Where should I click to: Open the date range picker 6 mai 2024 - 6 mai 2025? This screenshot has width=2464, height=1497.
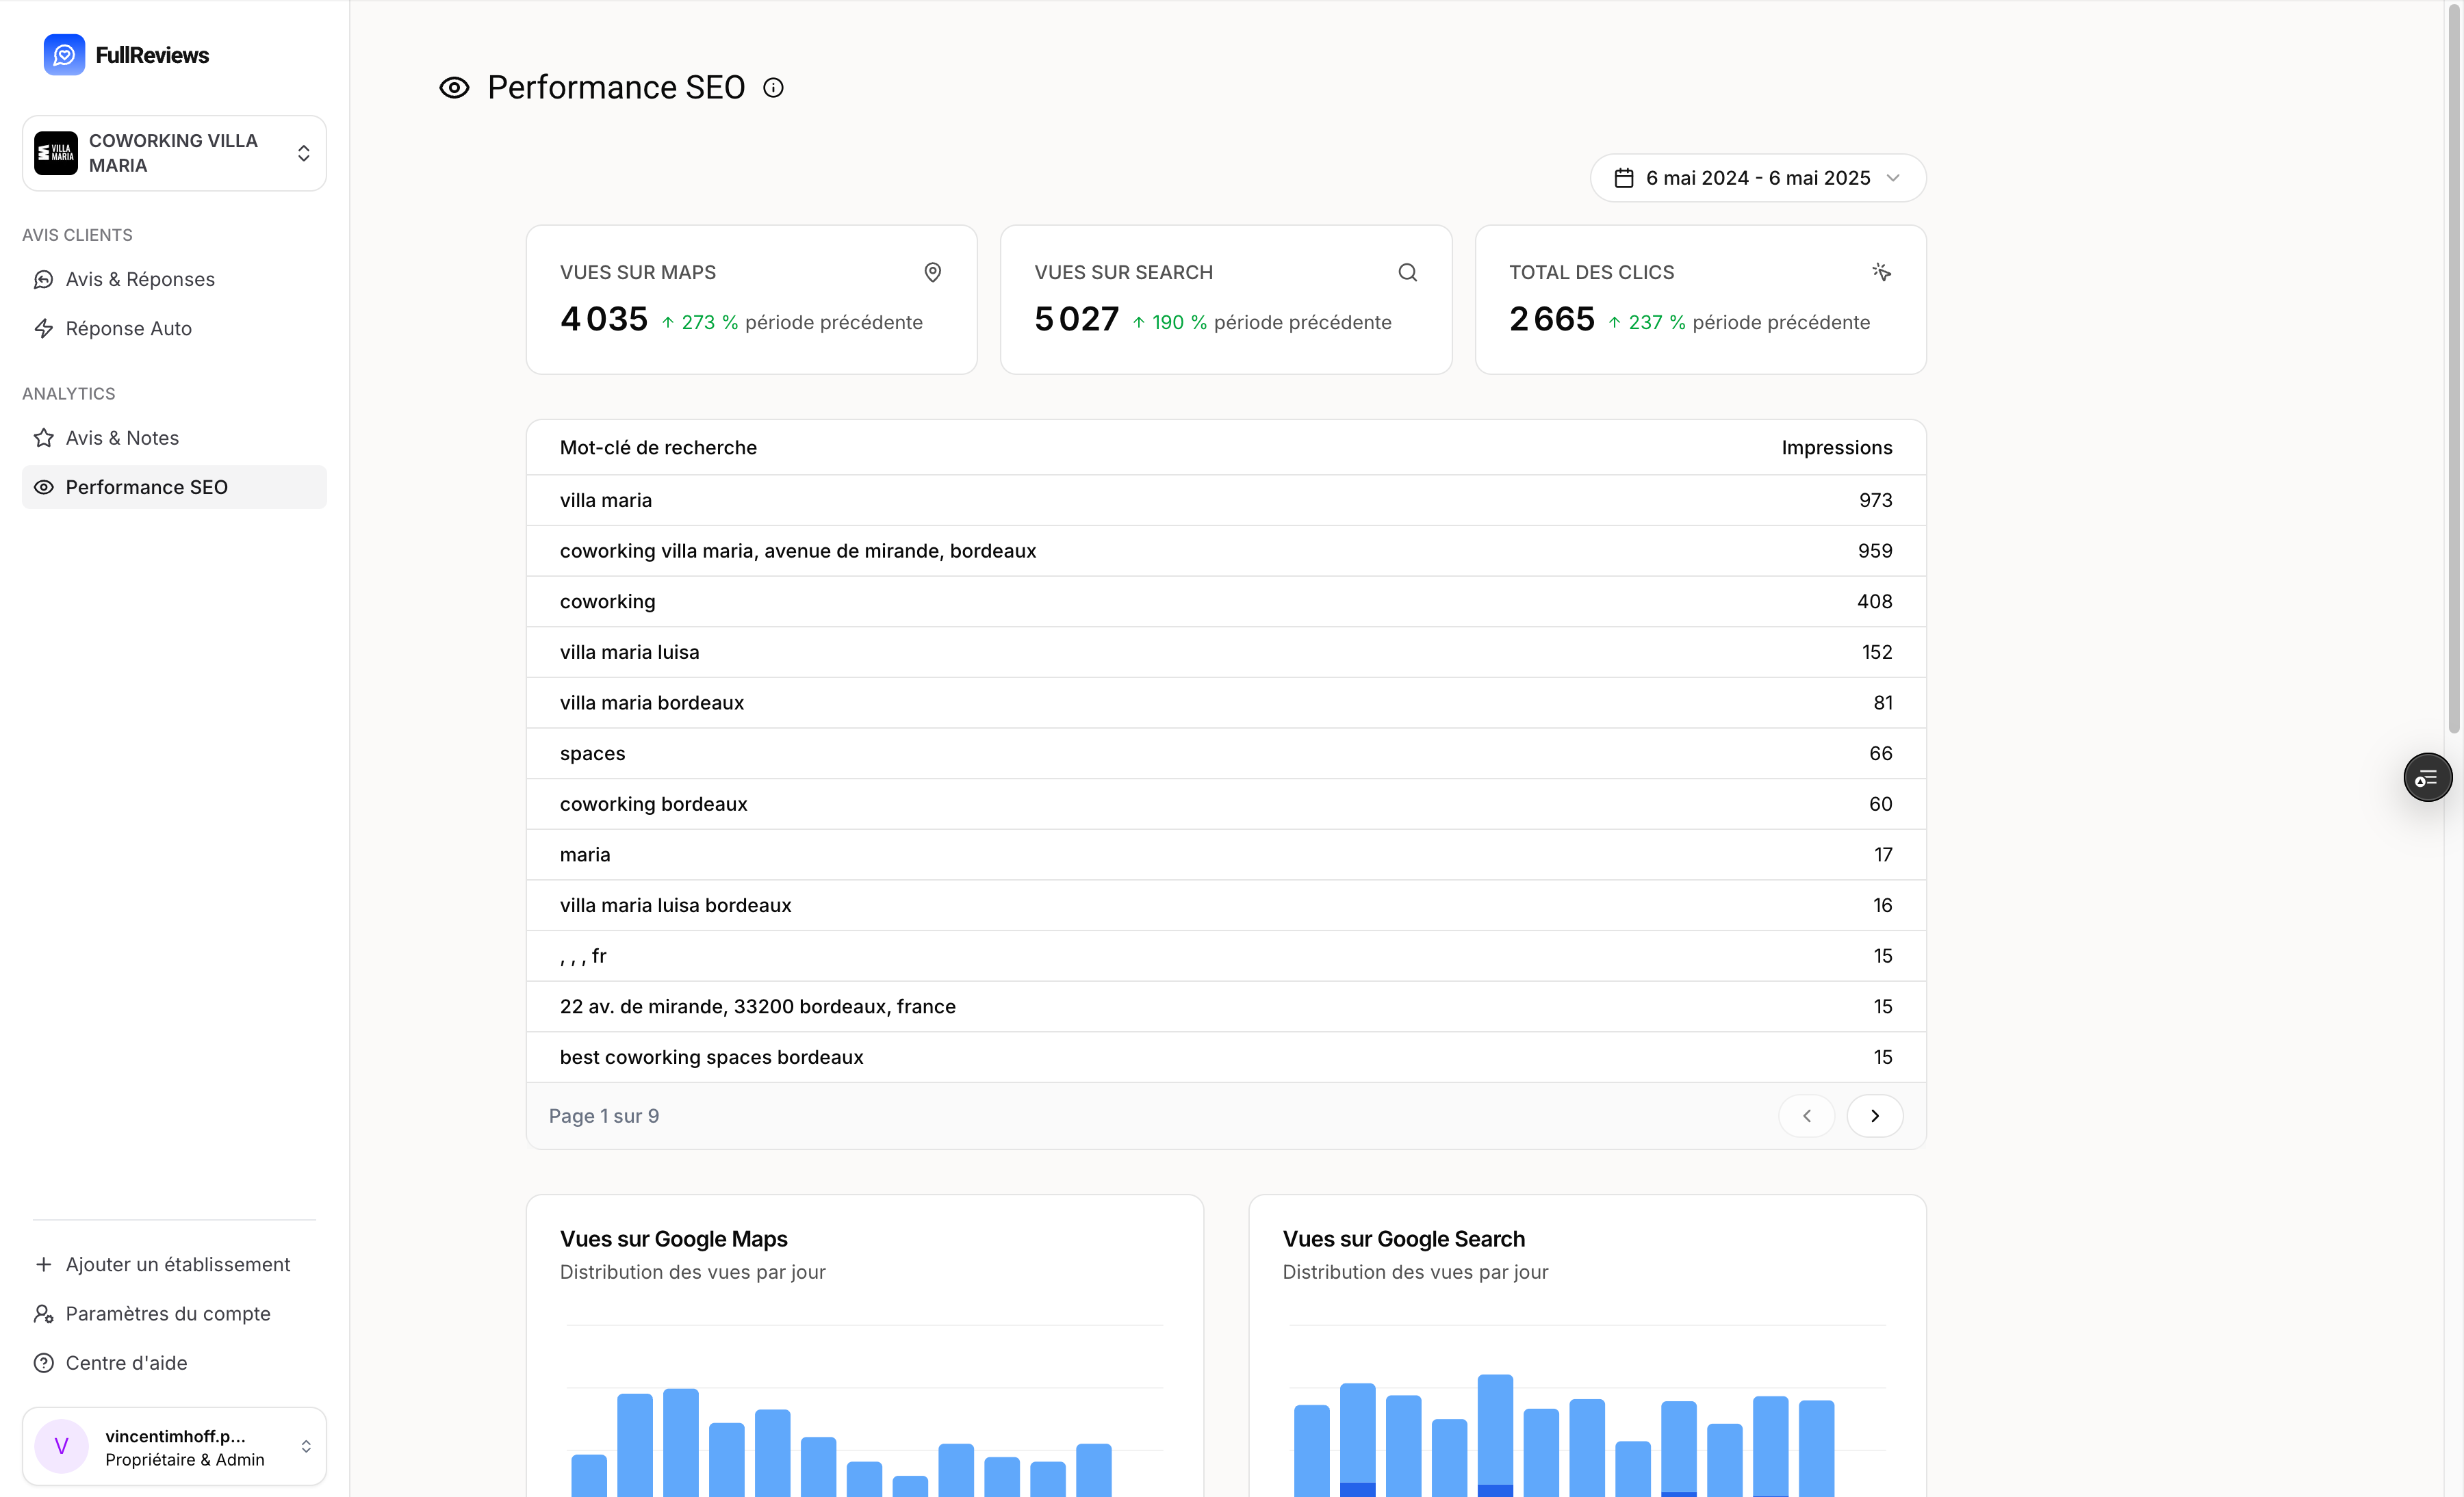click(x=1758, y=178)
